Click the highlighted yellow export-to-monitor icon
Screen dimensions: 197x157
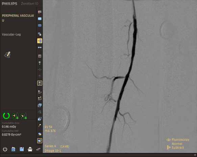(40, 41)
